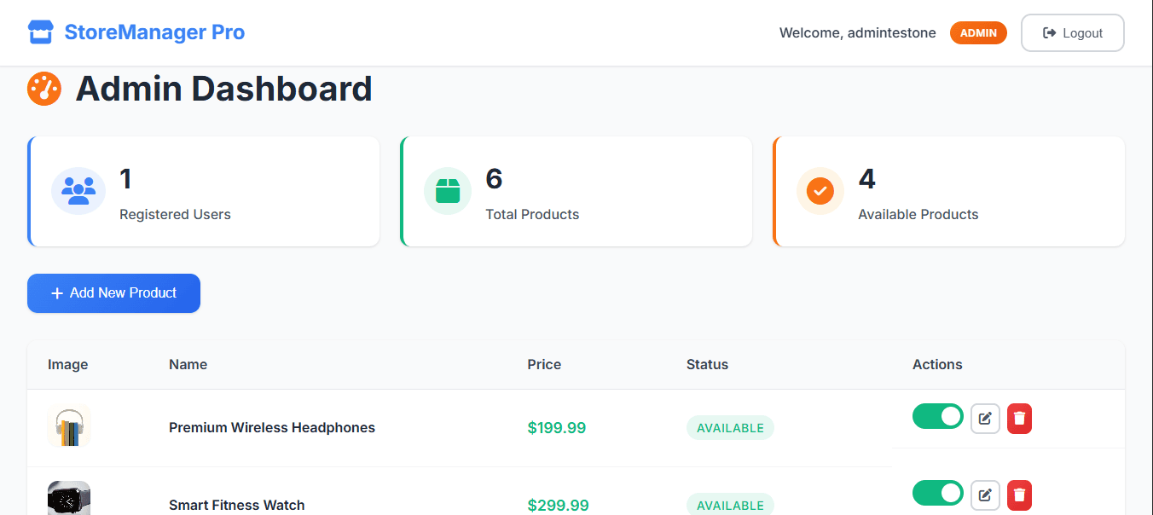Click the Status column header
Image resolution: width=1153 pixels, height=515 pixels.
pyautogui.click(x=707, y=364)
